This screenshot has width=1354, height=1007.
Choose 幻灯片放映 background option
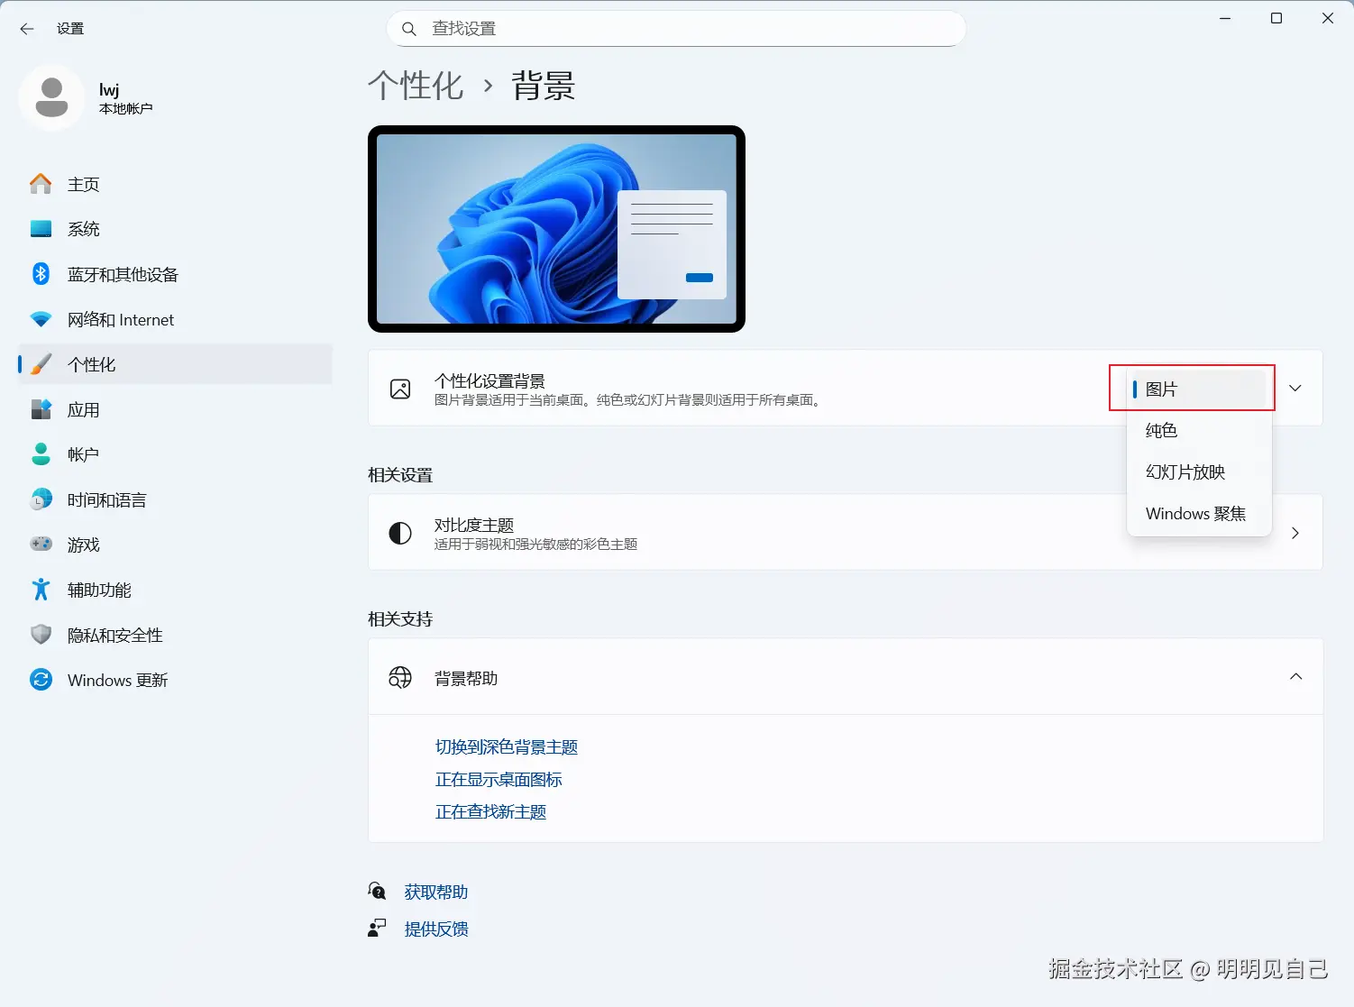point(1199,471)
